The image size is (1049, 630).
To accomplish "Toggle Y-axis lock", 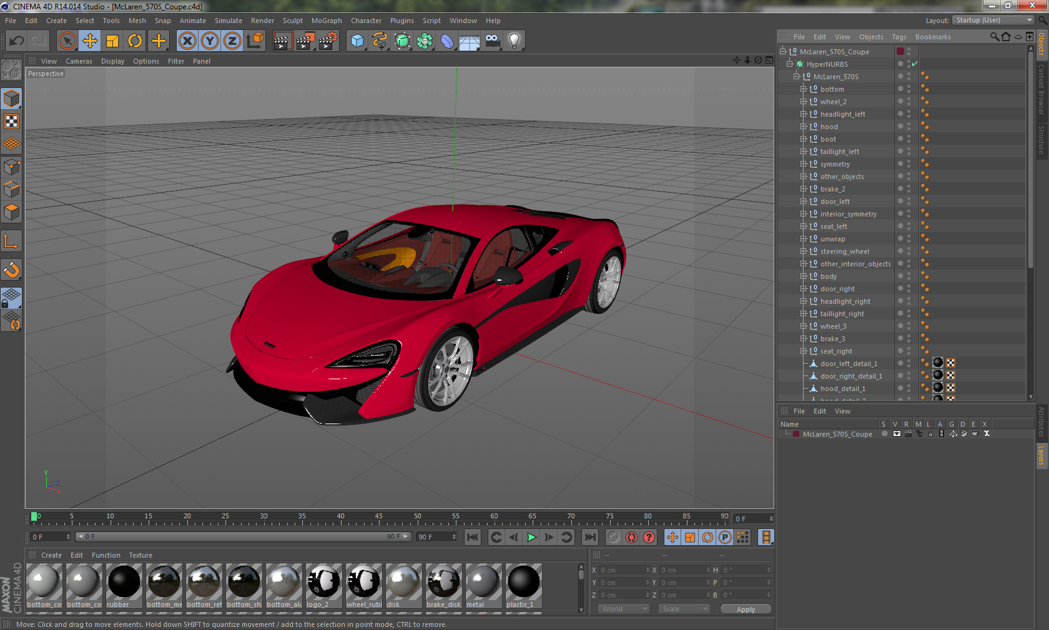I will (210, 41).
